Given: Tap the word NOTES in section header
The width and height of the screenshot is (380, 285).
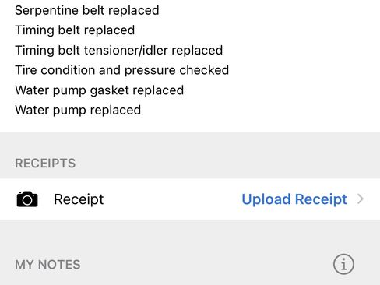Looking at the screenshot, I should coord(59,265).
